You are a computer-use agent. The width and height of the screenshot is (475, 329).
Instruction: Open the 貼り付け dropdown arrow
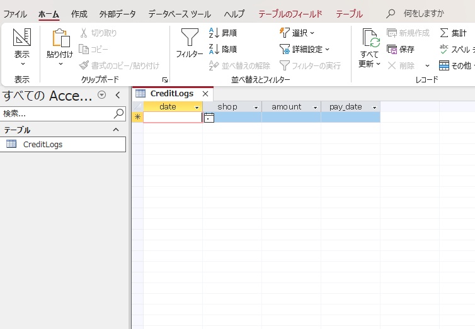click(60, 64)
